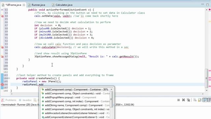
Task: Click the error marker on line 94
Action: [x=2, y=47]
